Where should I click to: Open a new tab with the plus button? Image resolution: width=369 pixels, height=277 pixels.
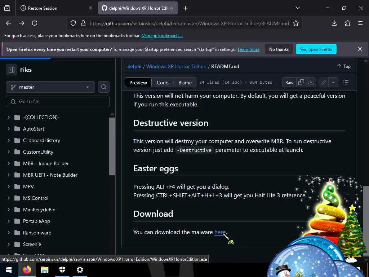[x=186, y=8]
